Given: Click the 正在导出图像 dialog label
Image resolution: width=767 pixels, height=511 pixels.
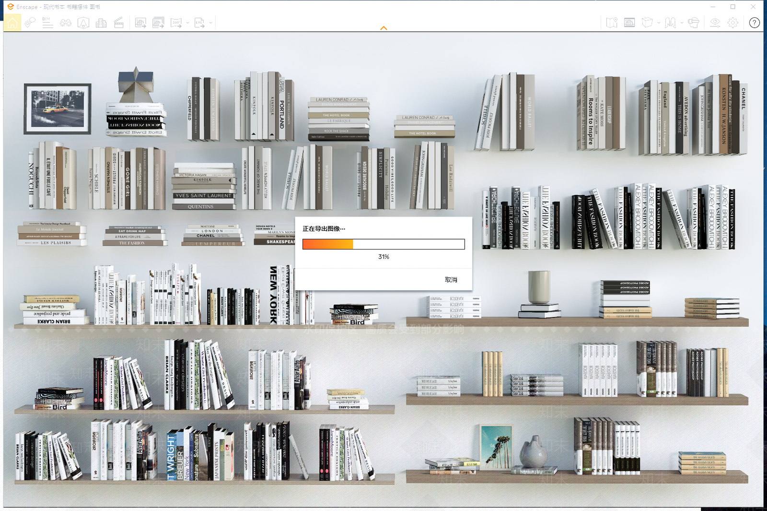Looking at the screenshot, I should pyautogui.click(x=324, y=229).
